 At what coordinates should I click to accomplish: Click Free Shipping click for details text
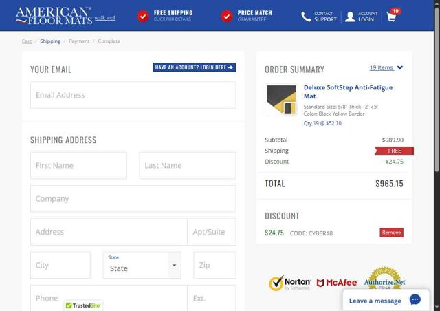click(173, 16)
